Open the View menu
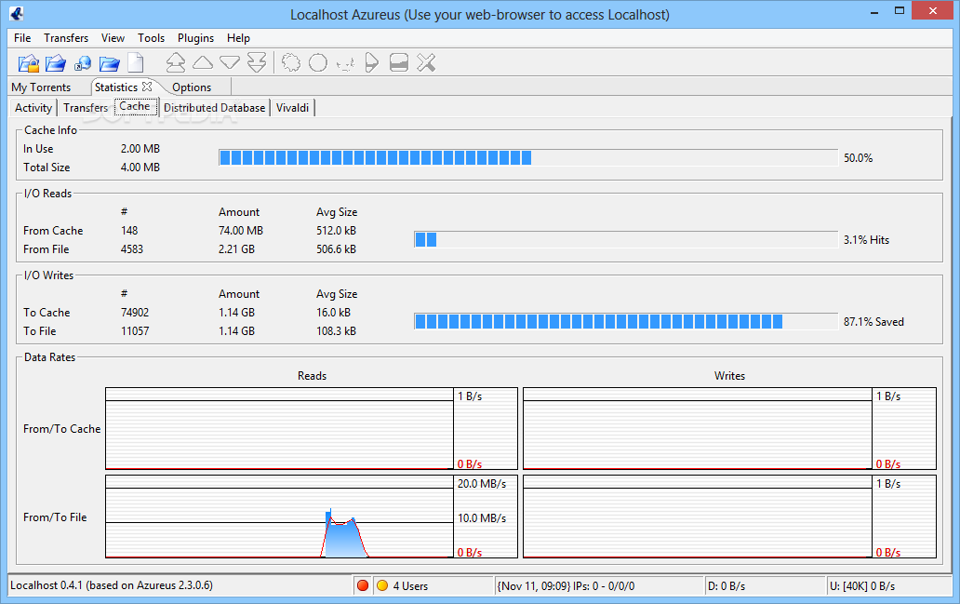960x604 pixels. pos(113,38)
